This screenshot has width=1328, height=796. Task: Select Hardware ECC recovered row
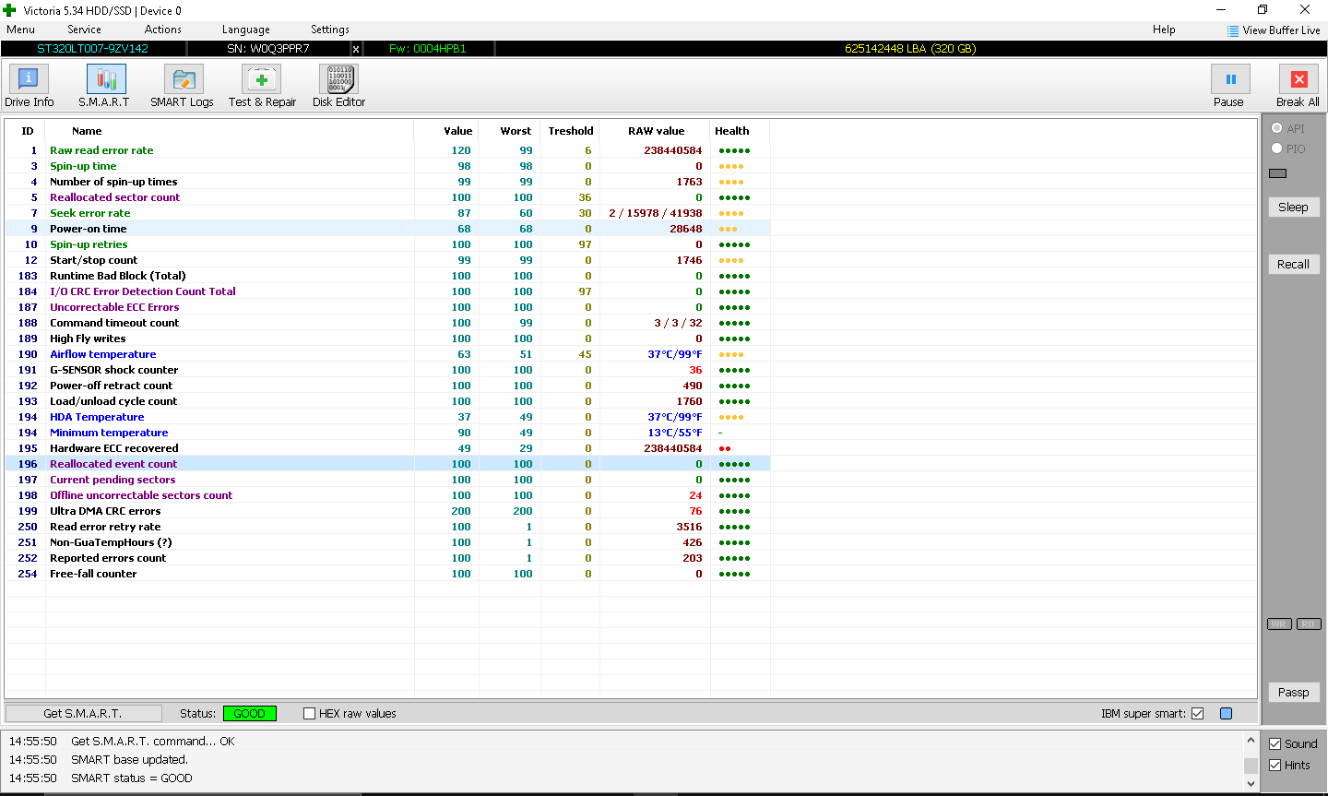387,448
